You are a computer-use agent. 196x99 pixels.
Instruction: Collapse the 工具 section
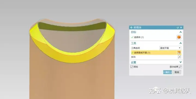[x=180, y=43]
